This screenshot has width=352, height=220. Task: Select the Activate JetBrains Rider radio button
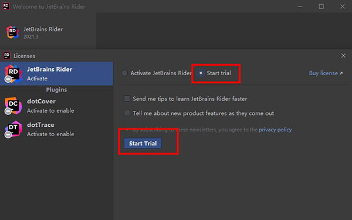point(124,73)
